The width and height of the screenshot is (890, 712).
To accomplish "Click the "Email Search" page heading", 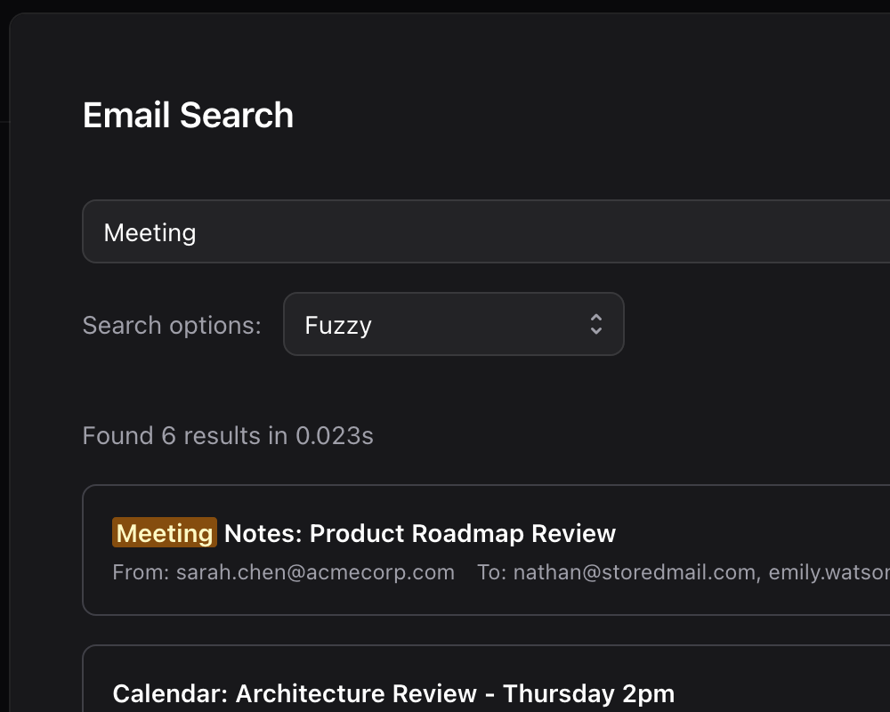I will (188, 116).
